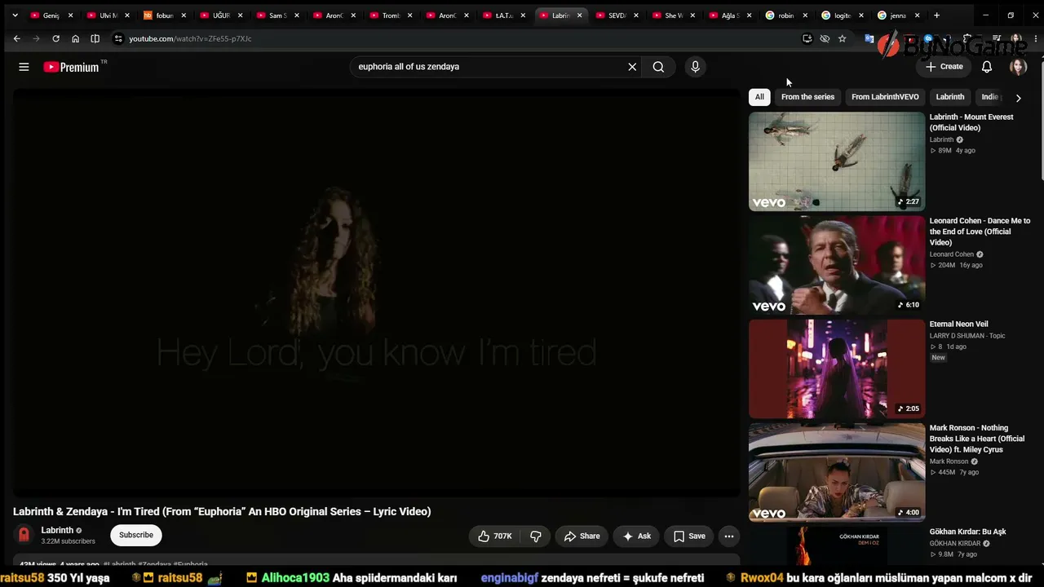Click the youtube.com address bar URL
This screenshot has height=587, width=1044.
190,38
